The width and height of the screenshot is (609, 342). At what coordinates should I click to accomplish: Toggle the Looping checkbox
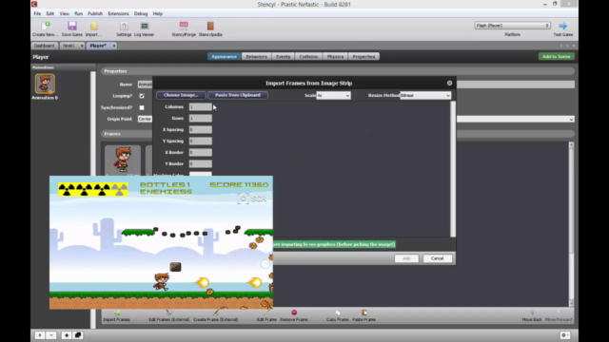tap(142, 96)
